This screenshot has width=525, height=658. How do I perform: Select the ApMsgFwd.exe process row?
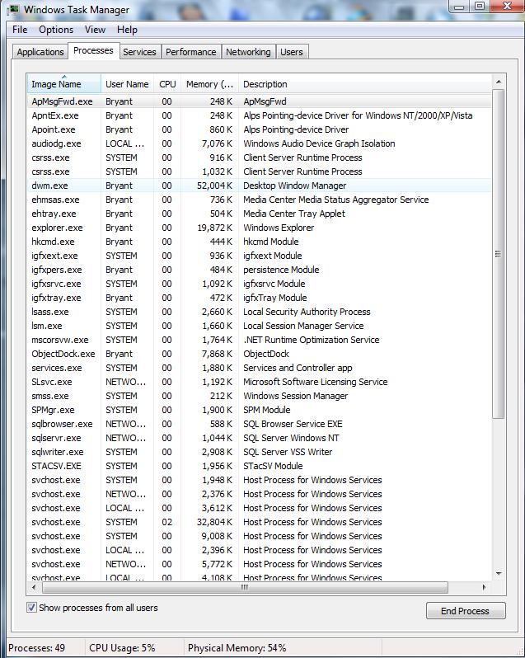pyautogui.click(x=259, y=101)
